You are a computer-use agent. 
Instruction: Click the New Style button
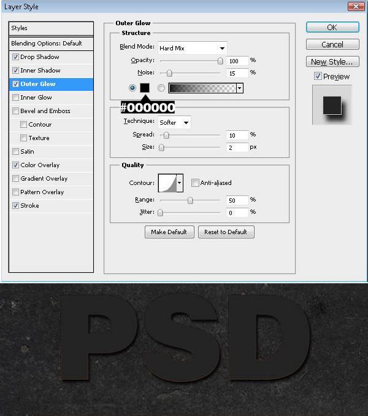tap(332, 61)
